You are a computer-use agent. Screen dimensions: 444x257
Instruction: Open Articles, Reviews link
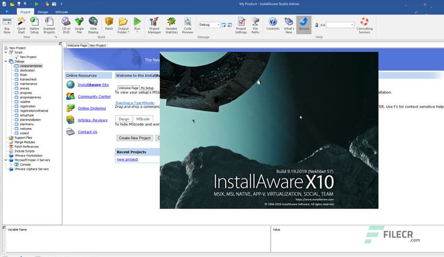(92, 120)
